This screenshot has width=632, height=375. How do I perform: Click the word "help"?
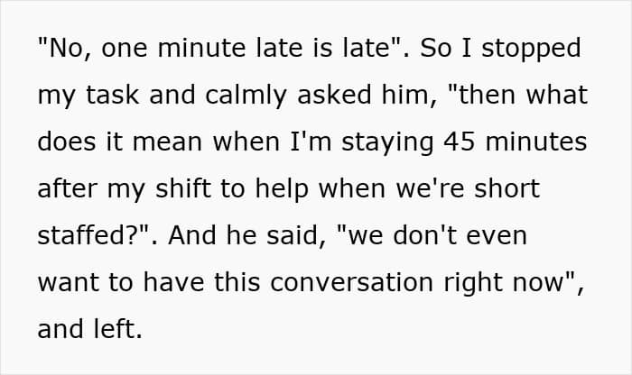pyautogui.click(x=293, y=188)
